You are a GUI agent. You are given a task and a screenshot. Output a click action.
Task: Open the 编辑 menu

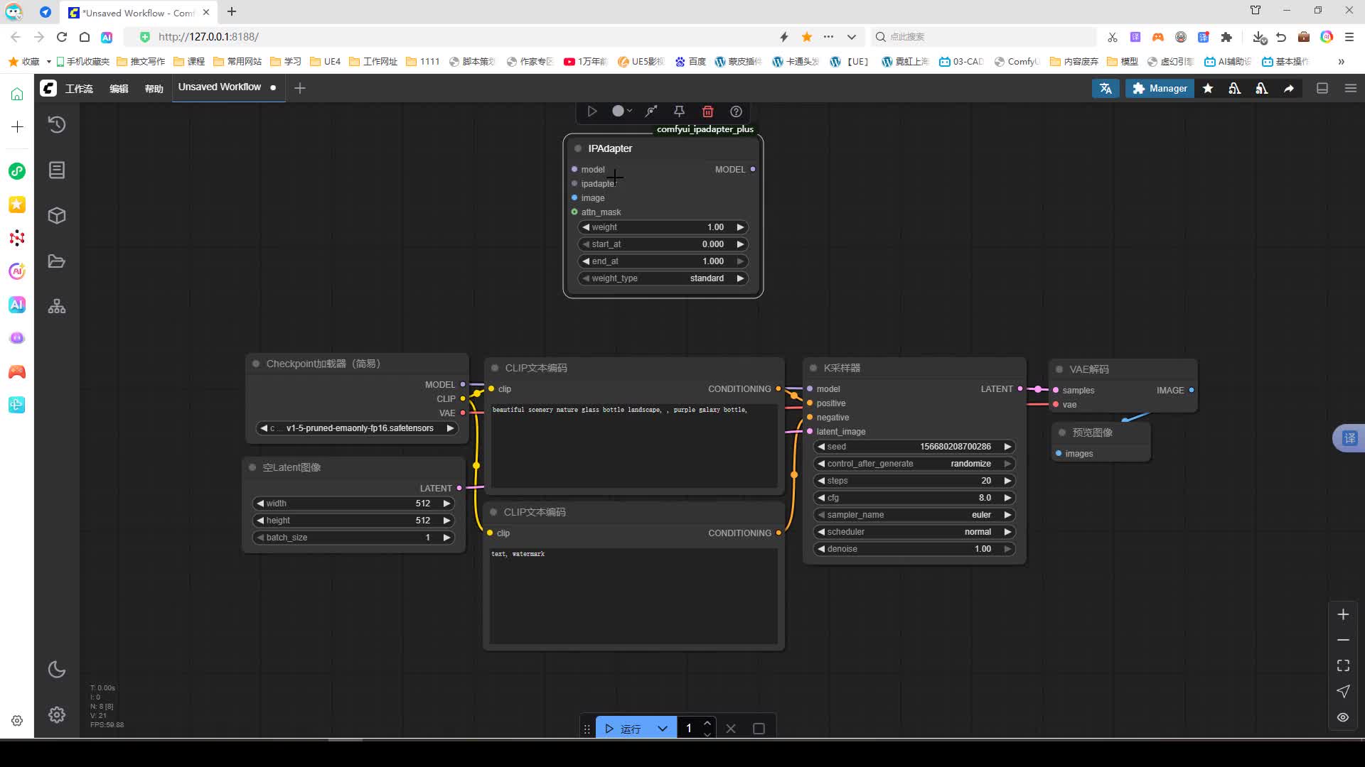pyautogui.click(x=119, y=89)
